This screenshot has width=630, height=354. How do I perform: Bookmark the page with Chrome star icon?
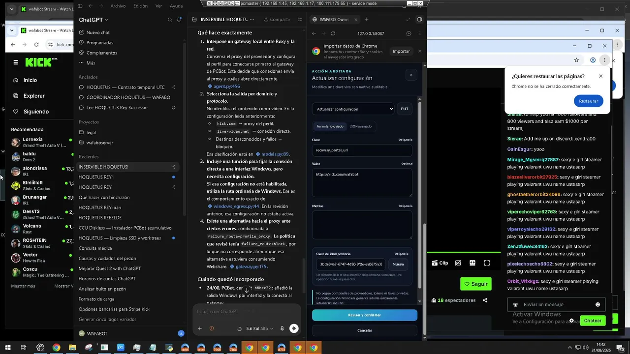[x=576, y=60]
